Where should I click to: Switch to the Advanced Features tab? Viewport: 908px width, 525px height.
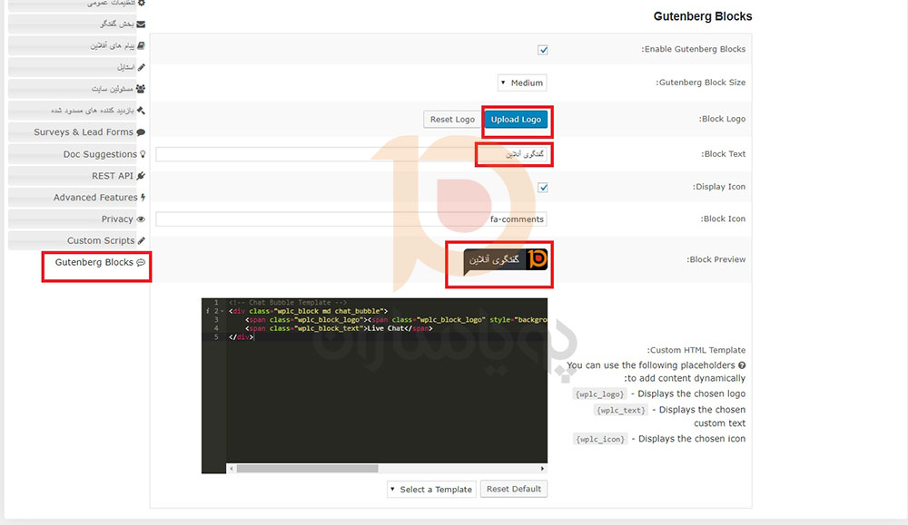point(95,198)
